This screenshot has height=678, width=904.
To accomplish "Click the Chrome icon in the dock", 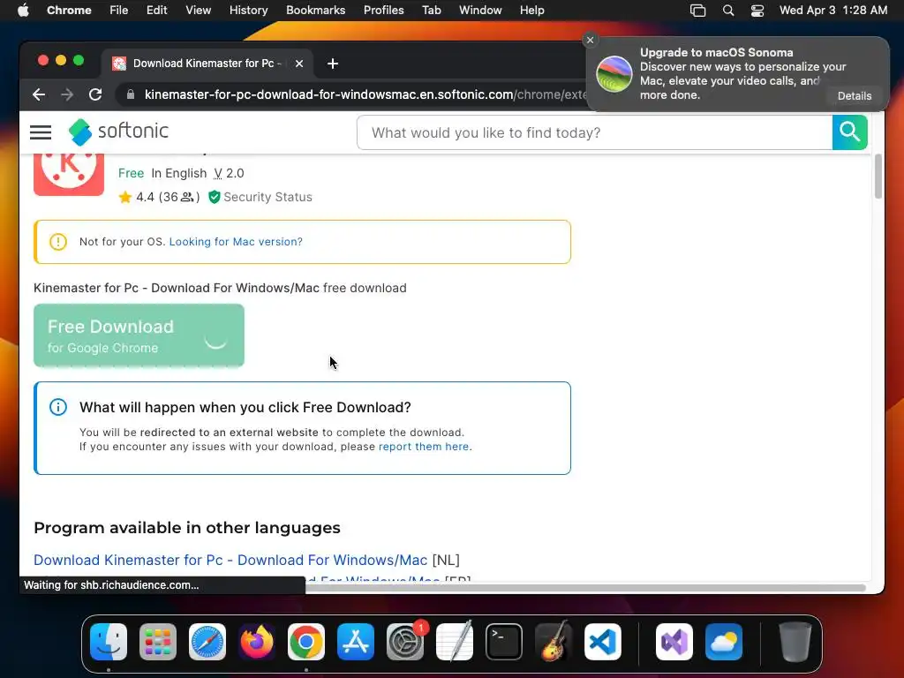I will (x=306, y=641).
